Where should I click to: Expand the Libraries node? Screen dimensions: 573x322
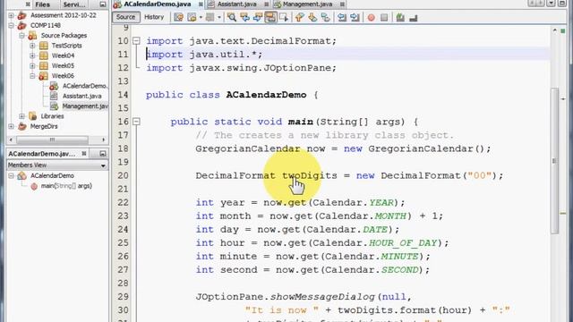(21, 116)
